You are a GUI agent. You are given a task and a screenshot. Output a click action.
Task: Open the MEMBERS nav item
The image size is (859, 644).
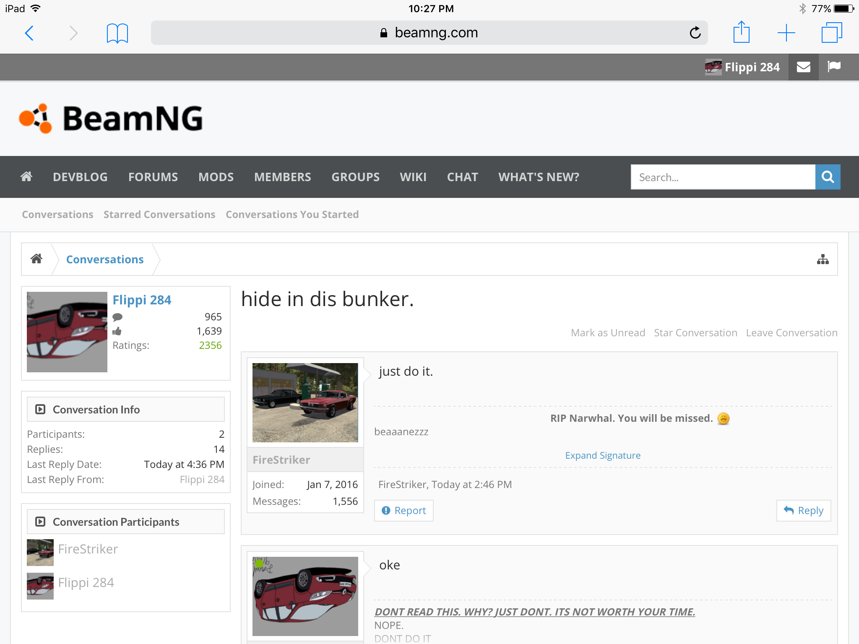[283, 177]
